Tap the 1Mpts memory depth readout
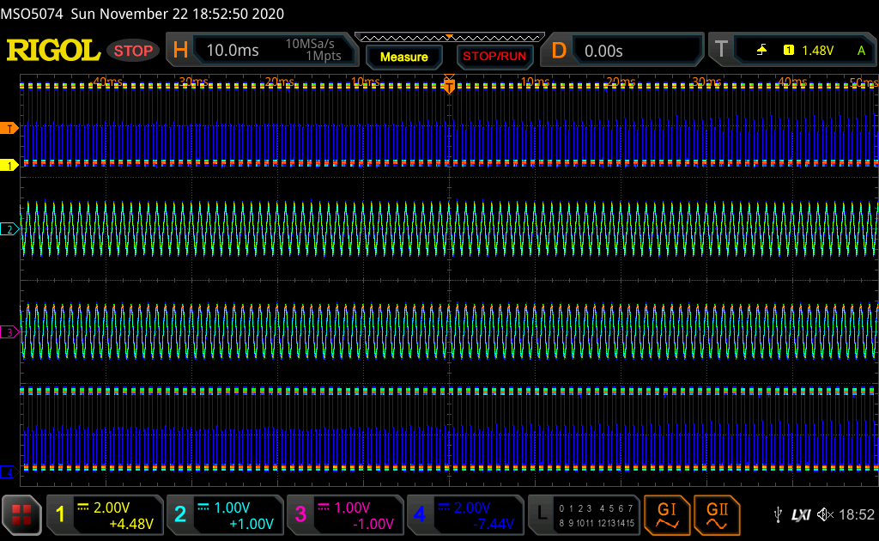Viewport: 879px width, 541px height. pos(324,56)
